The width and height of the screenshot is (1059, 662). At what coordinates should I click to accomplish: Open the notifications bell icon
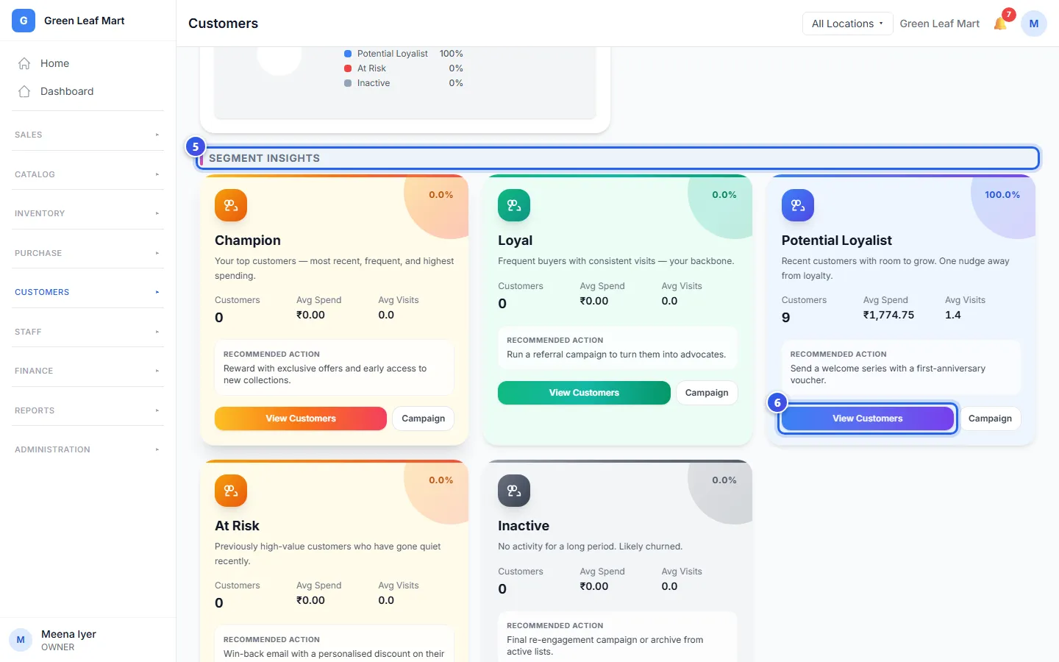1000,24
